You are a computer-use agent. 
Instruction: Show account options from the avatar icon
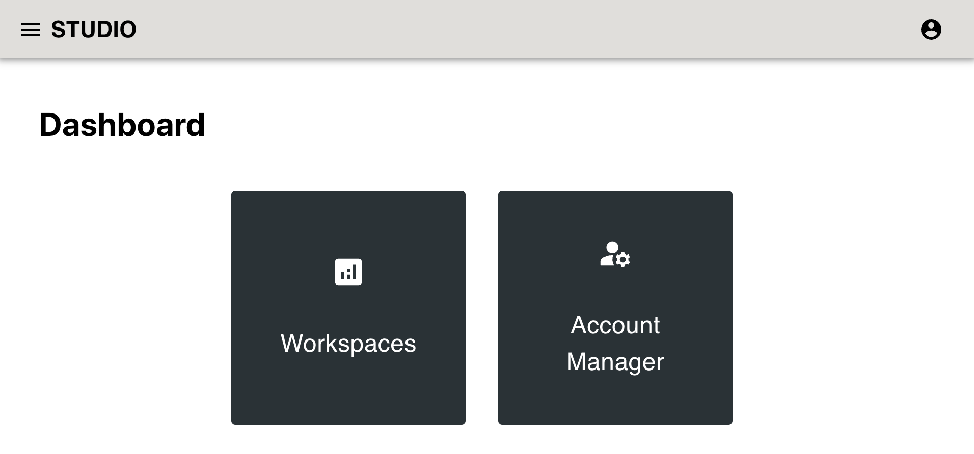[x=931, y=30]
